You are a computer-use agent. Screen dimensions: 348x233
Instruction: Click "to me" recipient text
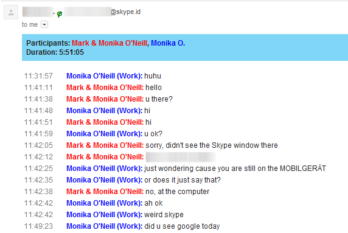[x=30, y=24]
